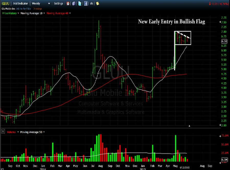Expand the Moving Average 10 options arrow
The image size is (230, 170).
coord(44,13)
